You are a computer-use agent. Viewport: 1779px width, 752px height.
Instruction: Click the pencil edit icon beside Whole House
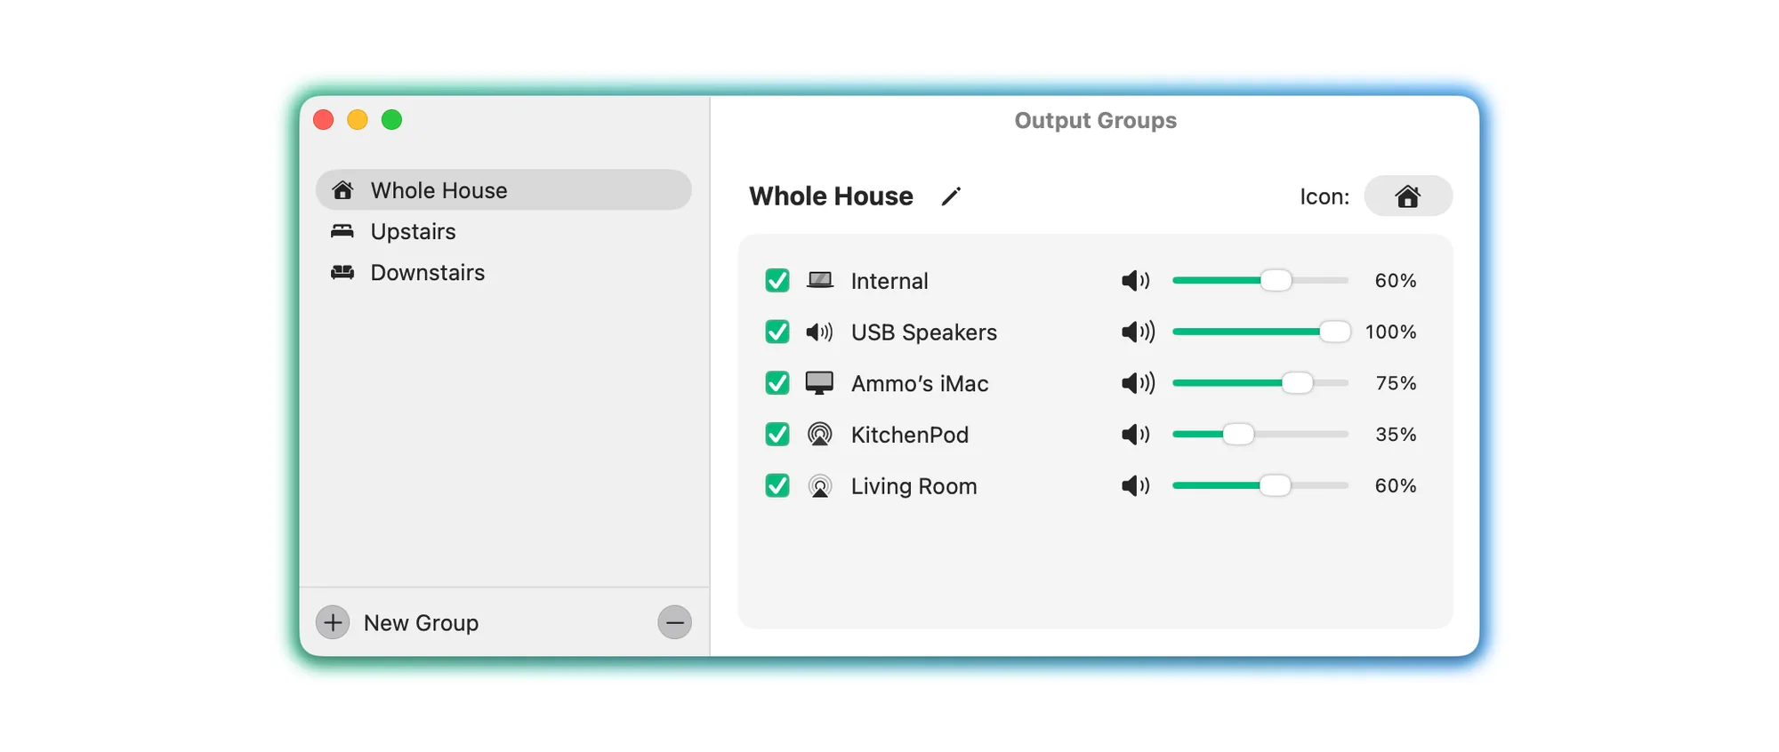[951, 196]
